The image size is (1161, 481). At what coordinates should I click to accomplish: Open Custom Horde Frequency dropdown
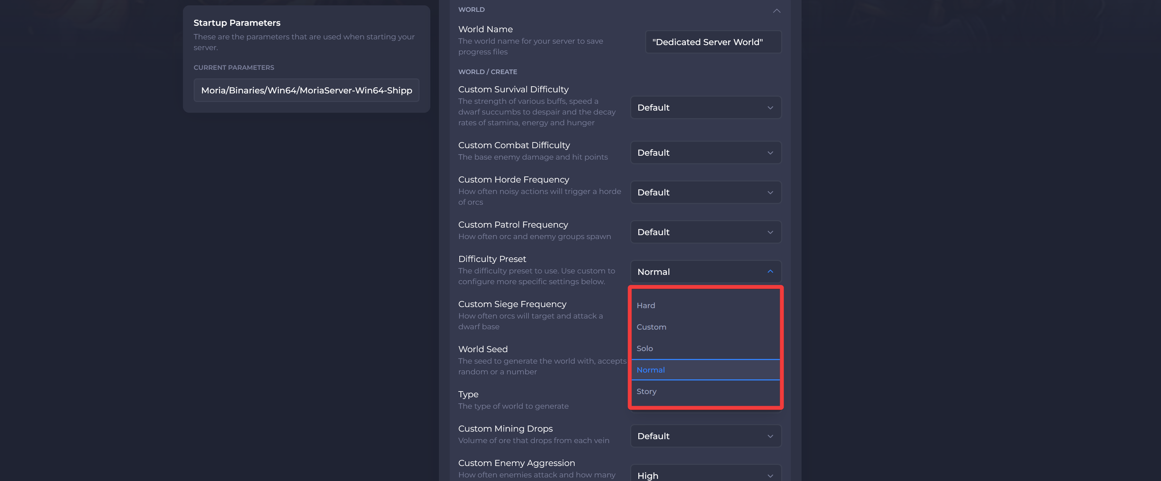click(705, 192)
